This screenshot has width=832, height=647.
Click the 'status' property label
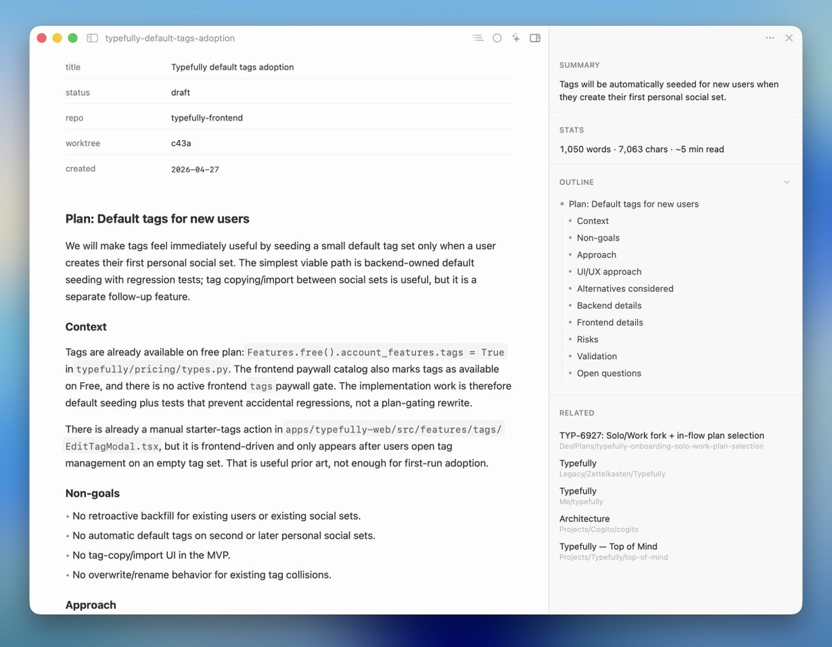[x=78, y=92]
